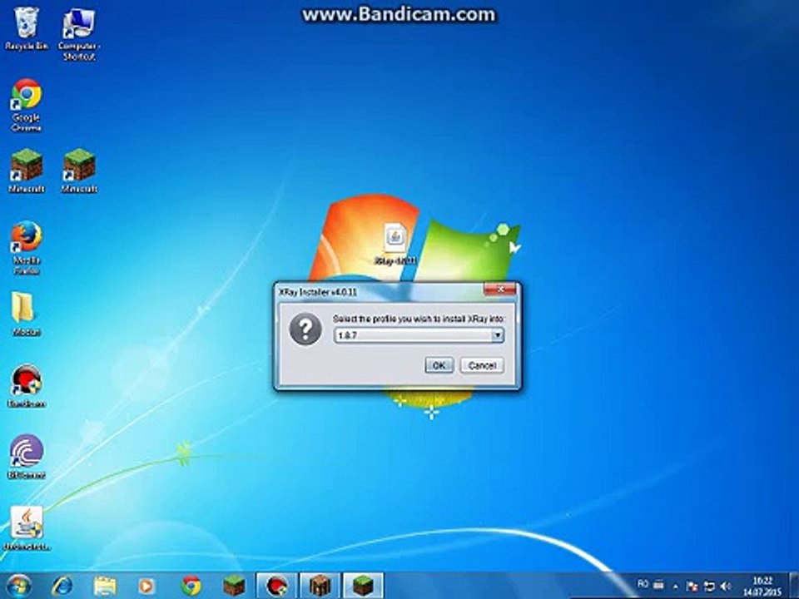
Task: Click OK in XRay Installer dialog
Action: tap(439, 365)
